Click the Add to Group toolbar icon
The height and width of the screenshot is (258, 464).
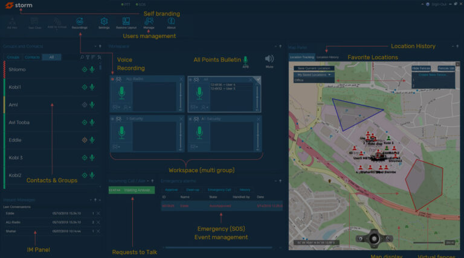(x=57, y=24)
